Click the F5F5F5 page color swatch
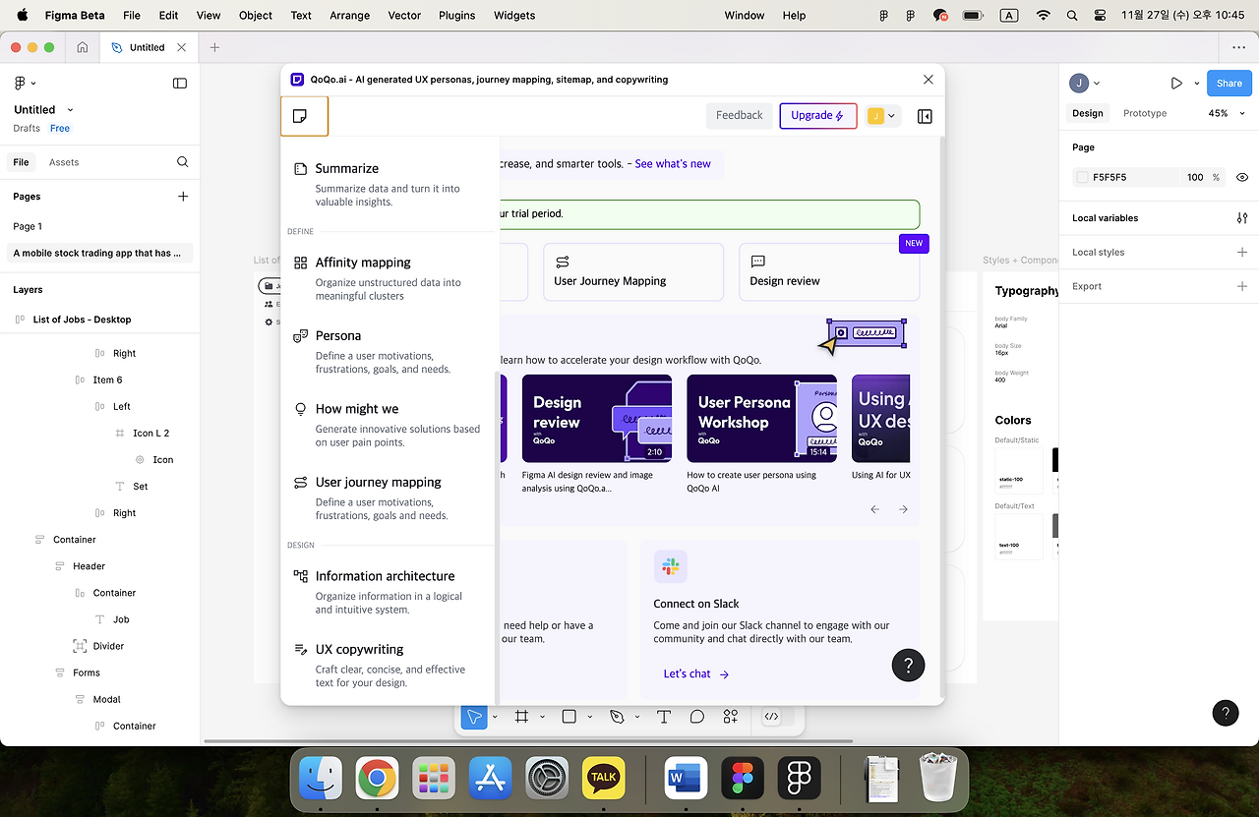This screenshot has height=817, width=1259. [1083, 177]
